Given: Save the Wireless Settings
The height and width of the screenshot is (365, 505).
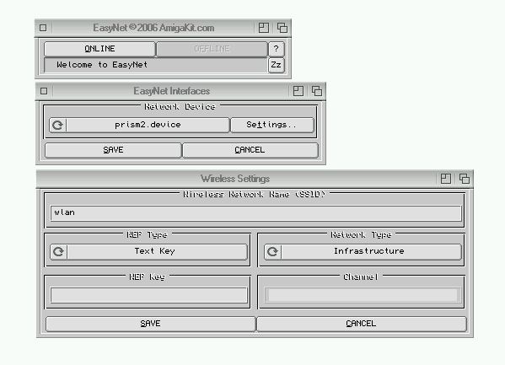Looking at the screenshot, I should [x=150, y=324].
